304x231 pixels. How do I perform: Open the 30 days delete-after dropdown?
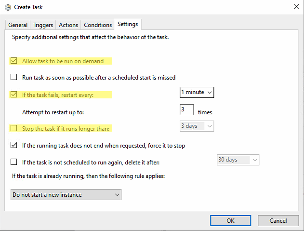[238, 160]
